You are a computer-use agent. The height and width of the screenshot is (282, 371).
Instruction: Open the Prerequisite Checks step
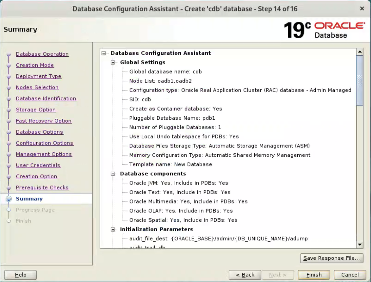[42, 188]
